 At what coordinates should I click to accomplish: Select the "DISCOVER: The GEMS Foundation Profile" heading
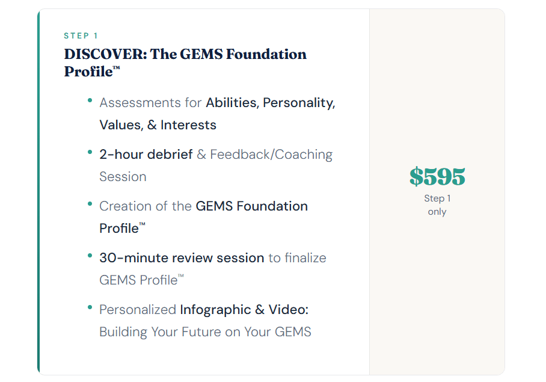pyautogui.click(x=185, y=55)
